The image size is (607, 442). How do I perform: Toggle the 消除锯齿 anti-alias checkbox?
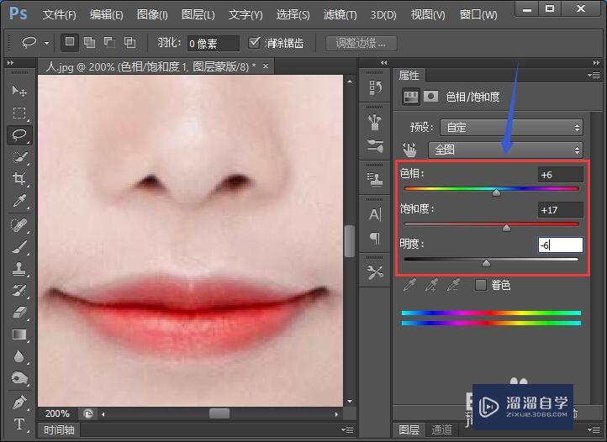point(254,43)
